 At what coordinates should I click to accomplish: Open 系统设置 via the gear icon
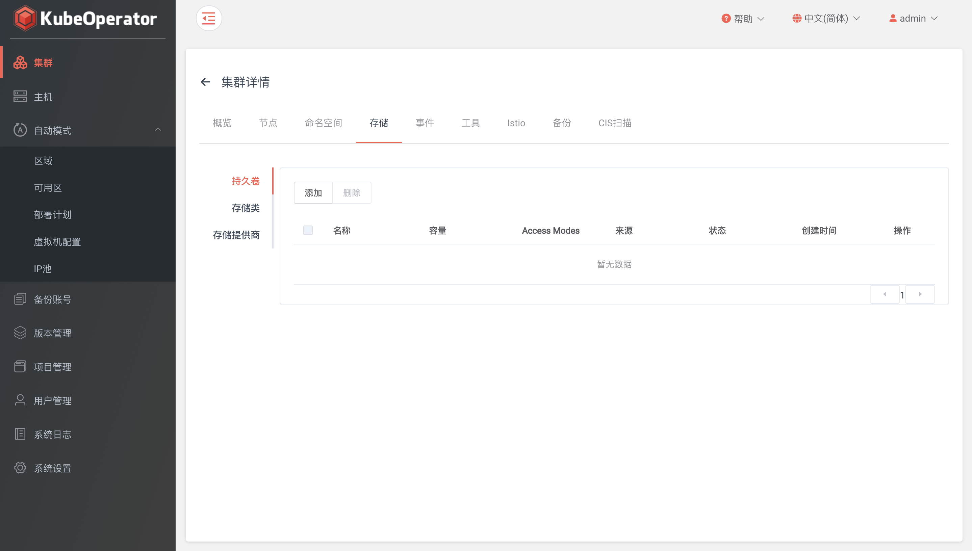[20, 468]
